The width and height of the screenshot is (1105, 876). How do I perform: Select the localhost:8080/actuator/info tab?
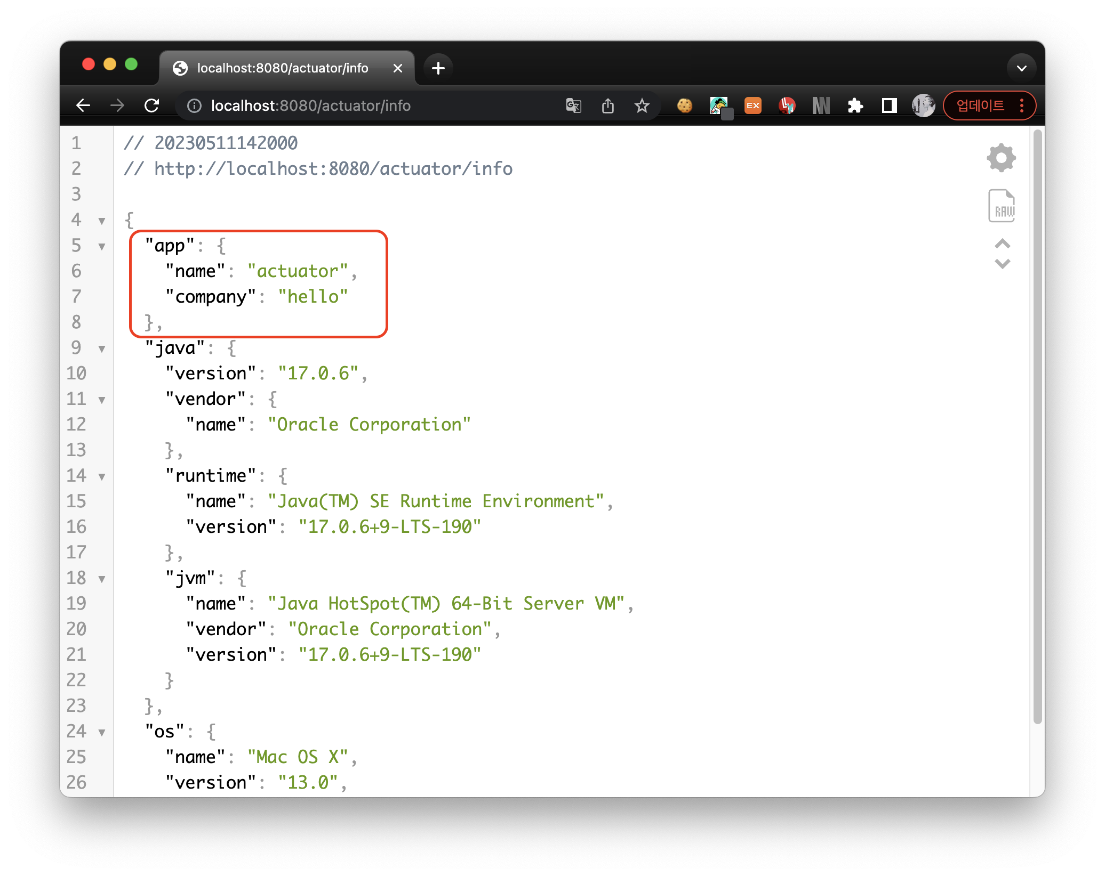point(283,68)
